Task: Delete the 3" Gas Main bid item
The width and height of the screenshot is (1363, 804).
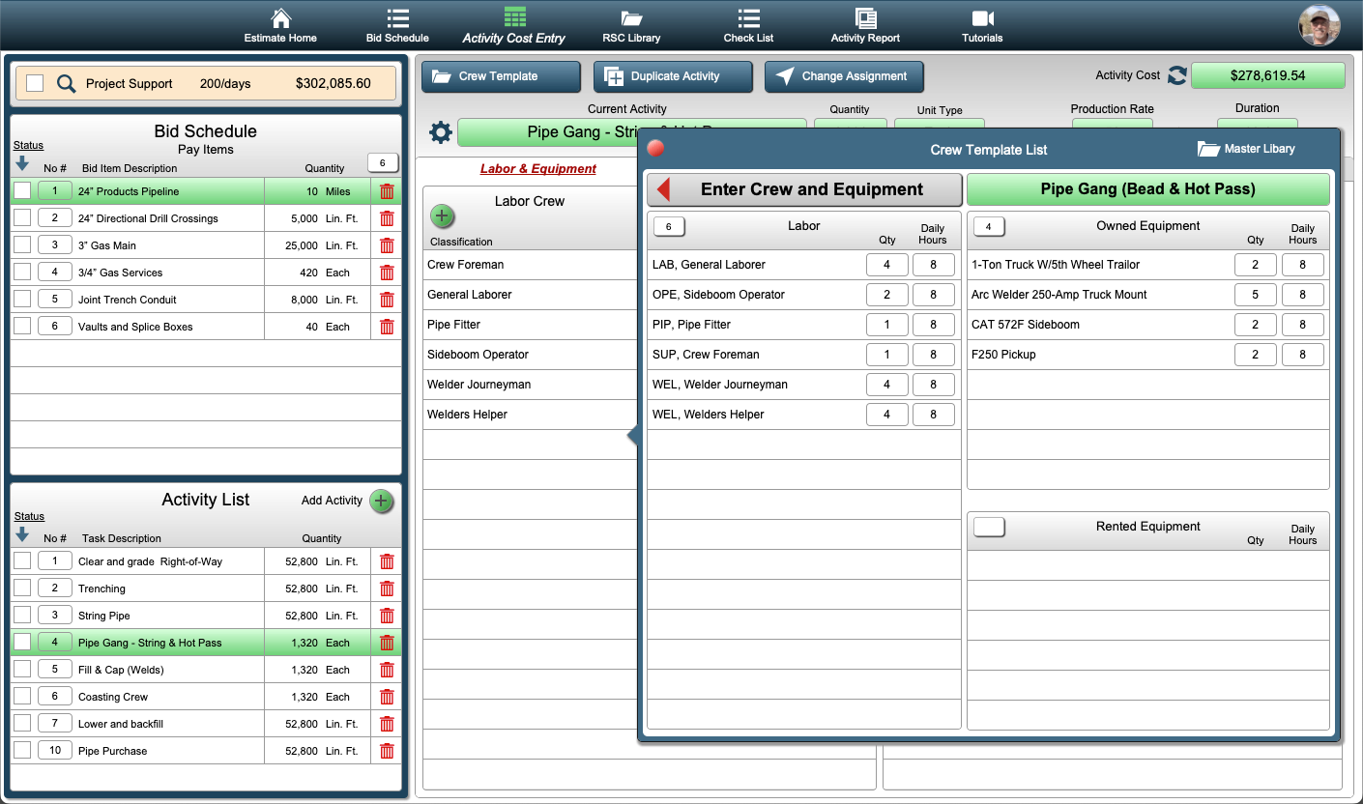Action: [387, 245]
